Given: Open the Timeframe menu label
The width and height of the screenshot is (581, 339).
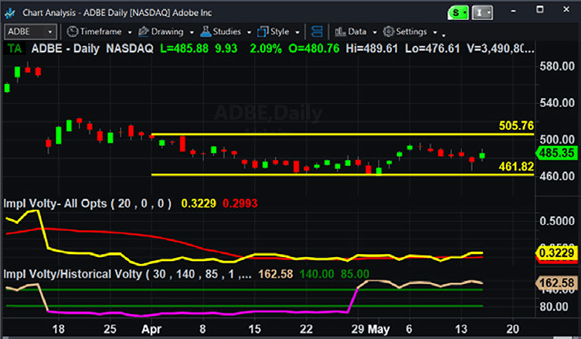Looking at the screenshot, I should click(x=100, y=32).
